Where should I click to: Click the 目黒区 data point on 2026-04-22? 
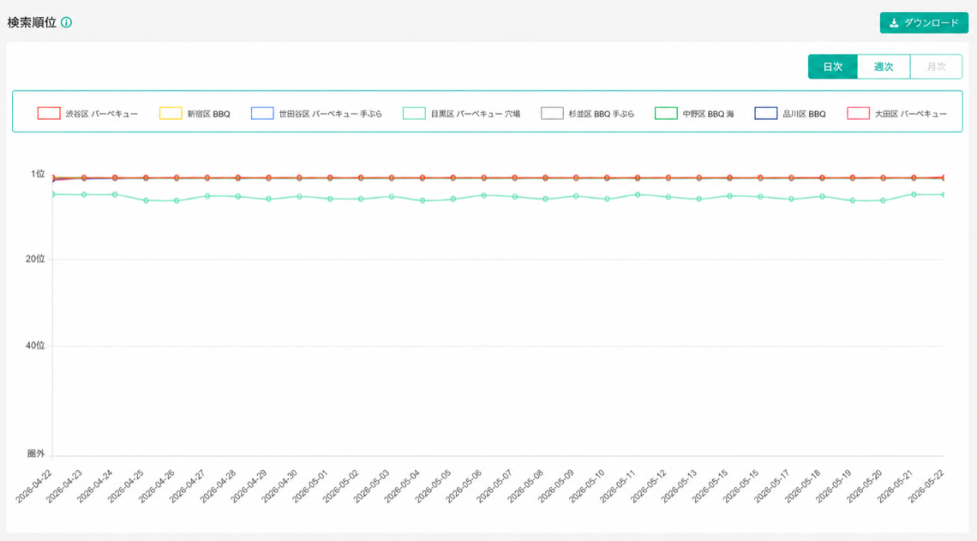[54, 194]
